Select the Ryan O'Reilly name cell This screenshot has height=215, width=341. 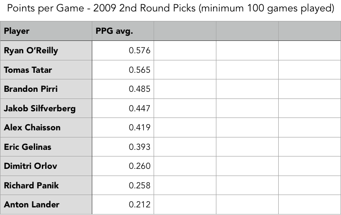click(x=46, y=50)
